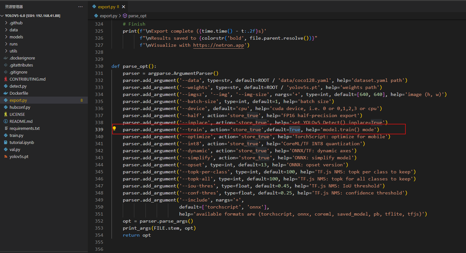Click the whale icon beside .dockerignore
This screenshot has height=253, width=466.
(6, 58)
